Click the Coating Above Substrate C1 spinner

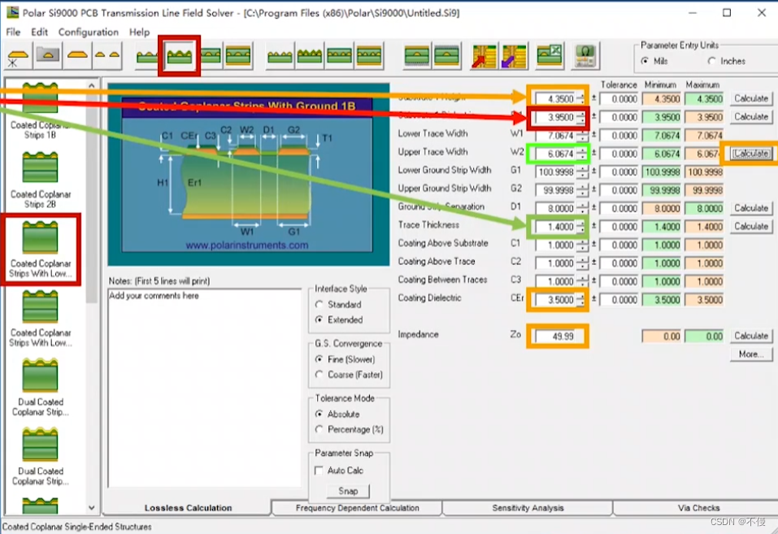click(x=581, y=245)
